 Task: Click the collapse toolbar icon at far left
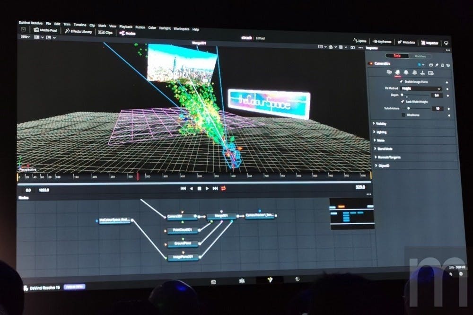coord(23,29)
